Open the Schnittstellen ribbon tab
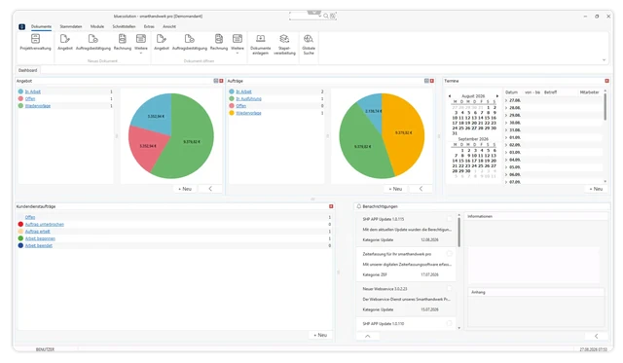The width and height of the screenshot is (623, 363). tap(124, 26)
